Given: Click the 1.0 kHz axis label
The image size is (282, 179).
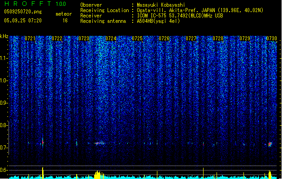Looking at the screenshot, I should click(x=4, y=81).
